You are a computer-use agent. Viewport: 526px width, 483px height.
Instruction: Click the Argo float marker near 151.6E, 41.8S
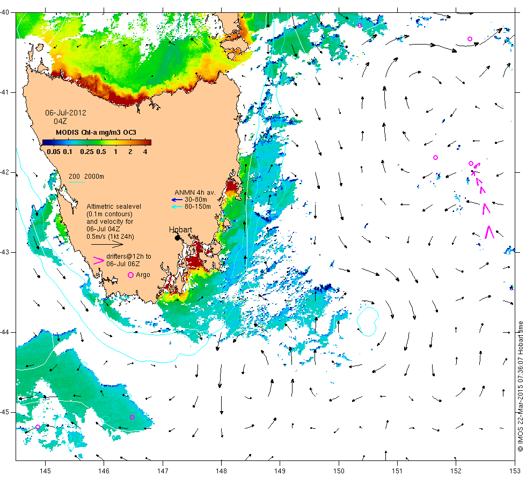click(x=435, y=158)
